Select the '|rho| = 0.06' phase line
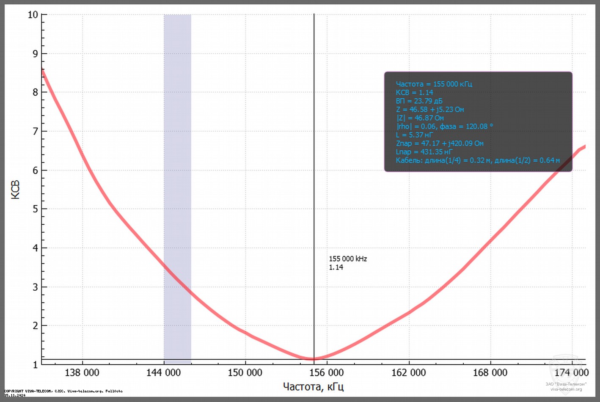The width and height of the screenshot is (600, 402). click(x=444, y=127)
